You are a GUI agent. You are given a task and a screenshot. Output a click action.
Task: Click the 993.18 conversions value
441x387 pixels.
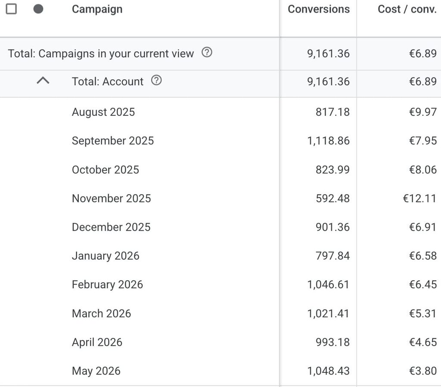click(x=333, y=342)
